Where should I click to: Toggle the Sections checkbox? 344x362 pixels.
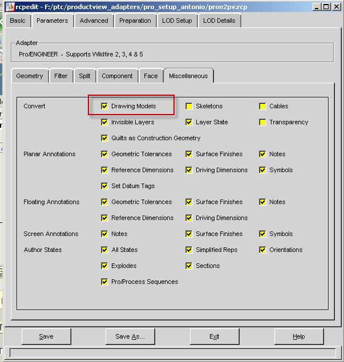pyautogui.click(x=189, y=266)
